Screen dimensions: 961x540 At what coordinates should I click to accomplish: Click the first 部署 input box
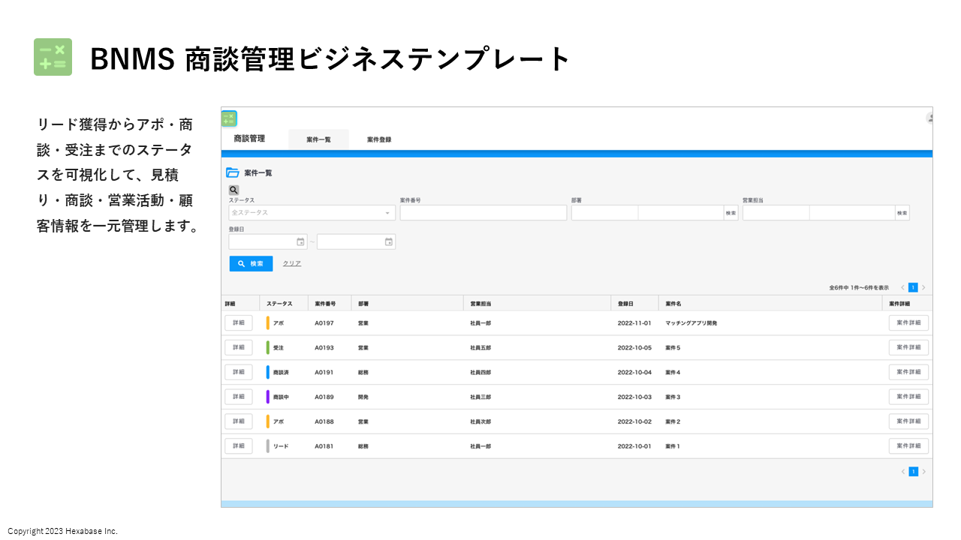click(x=604, y=213)
